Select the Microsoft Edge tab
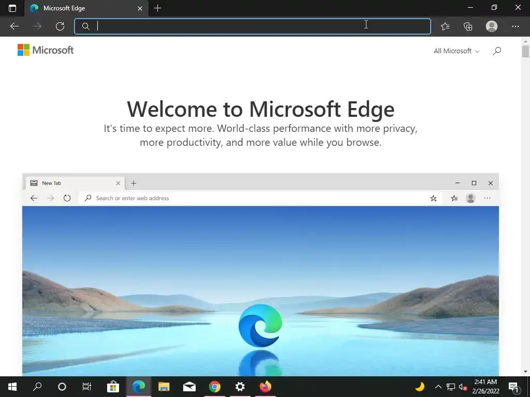Screen dimensions: 530x397 tap(86, 8)
